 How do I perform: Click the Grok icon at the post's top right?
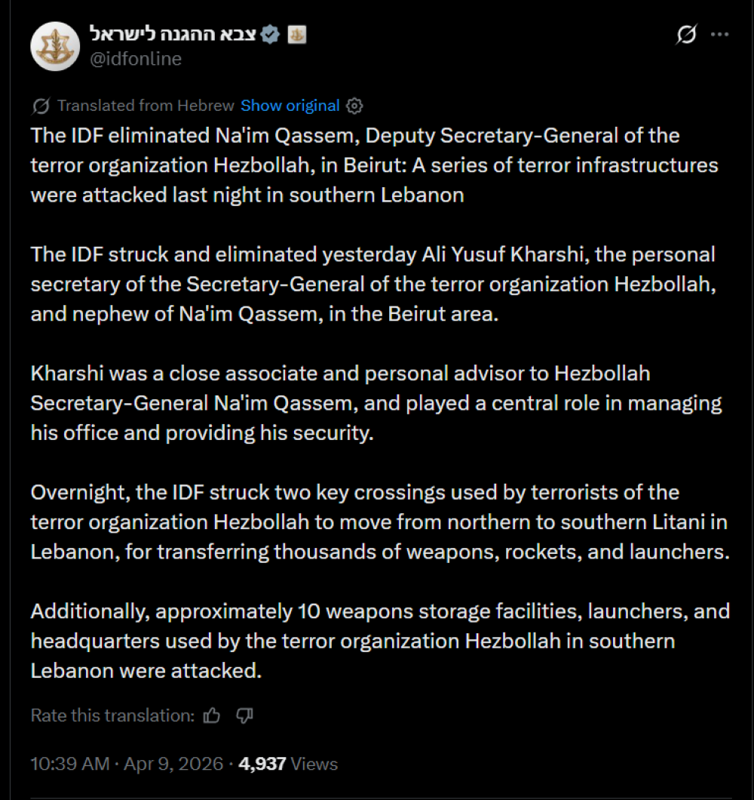coord(686,35)
